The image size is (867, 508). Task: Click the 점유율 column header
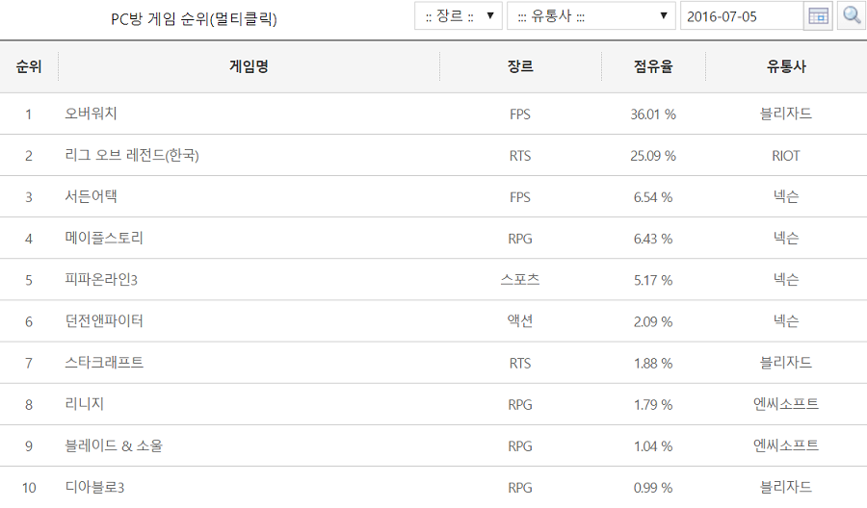coord(653,66)
